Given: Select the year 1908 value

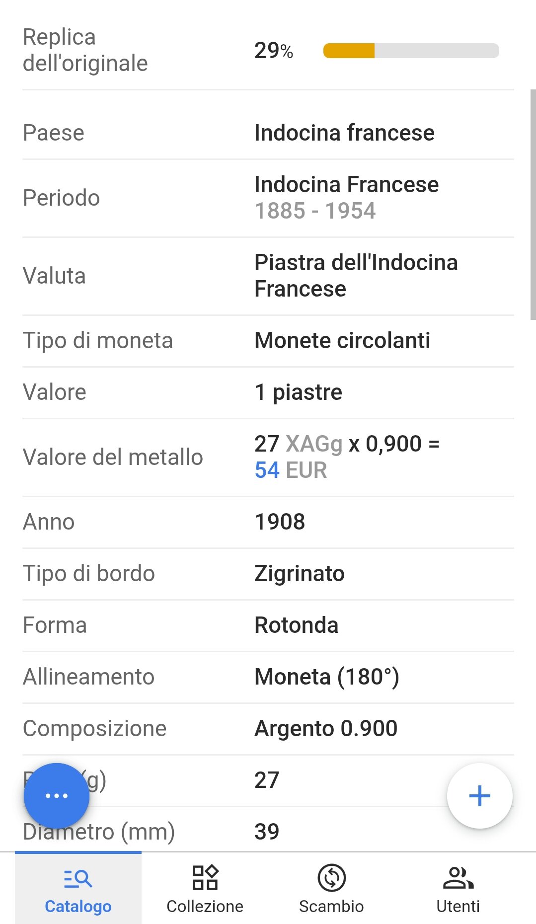Looking at the screenshot, I should [280, 522].
